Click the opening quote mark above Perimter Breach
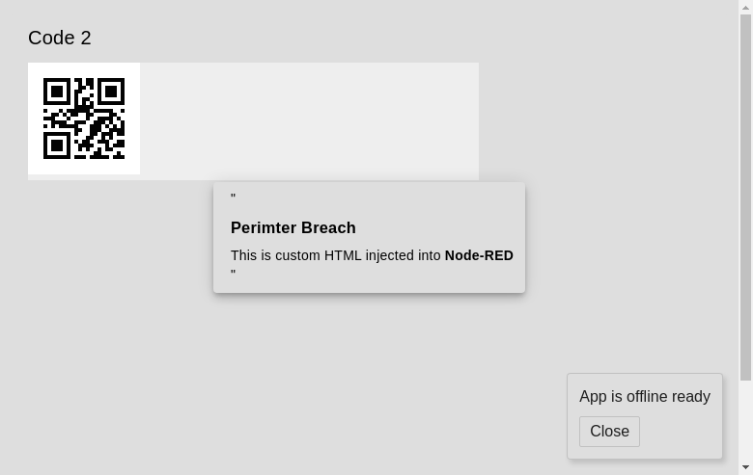 pyautogui.click(x=233, y=198)
